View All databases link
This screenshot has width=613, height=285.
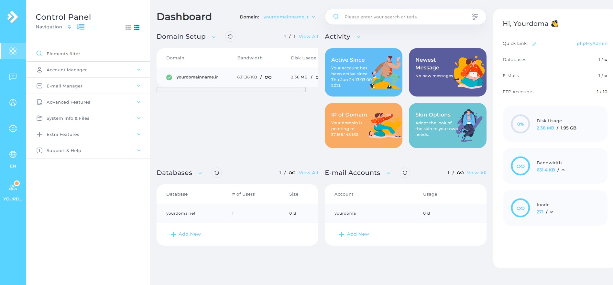click(308, 173)
